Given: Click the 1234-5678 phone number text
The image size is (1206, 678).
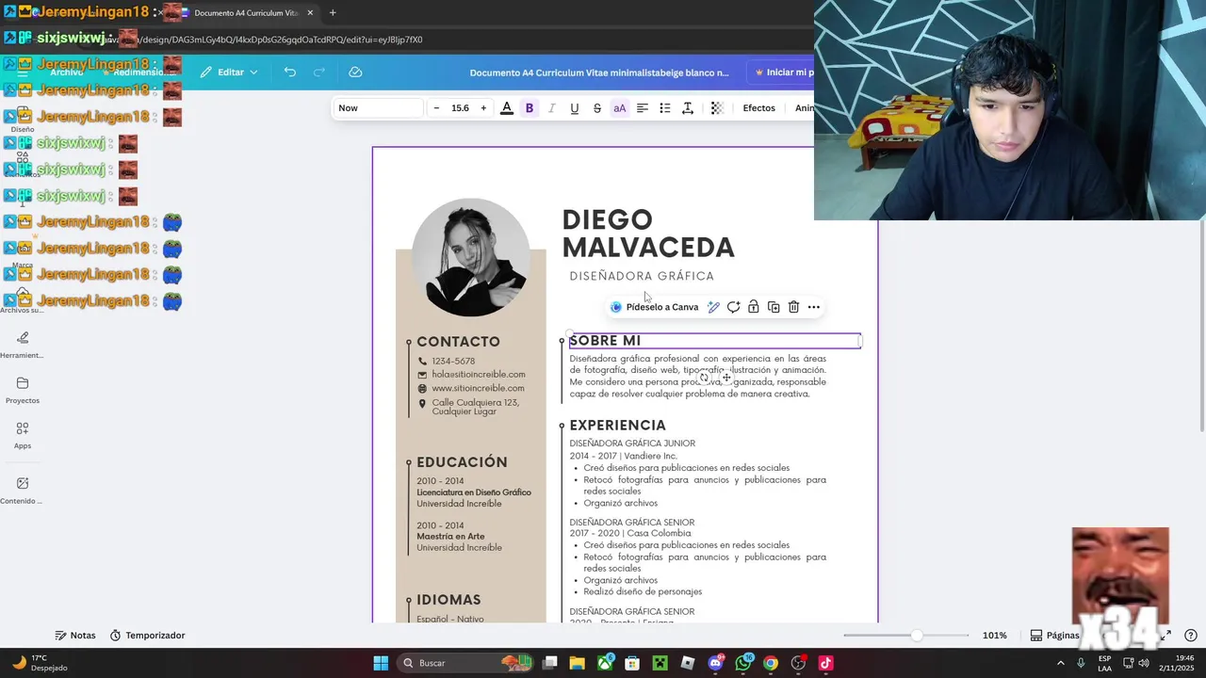Looking at the screenshot, I should point(453,362).
